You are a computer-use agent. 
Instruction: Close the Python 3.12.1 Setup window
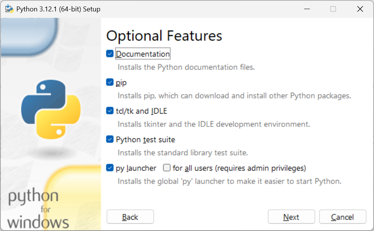coord(360,9)
